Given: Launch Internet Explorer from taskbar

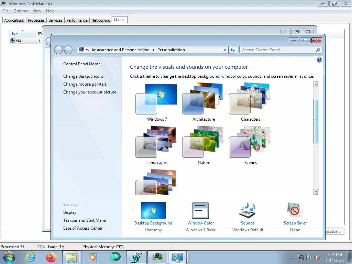Looking at the screenshot, I should click(30, 257).
